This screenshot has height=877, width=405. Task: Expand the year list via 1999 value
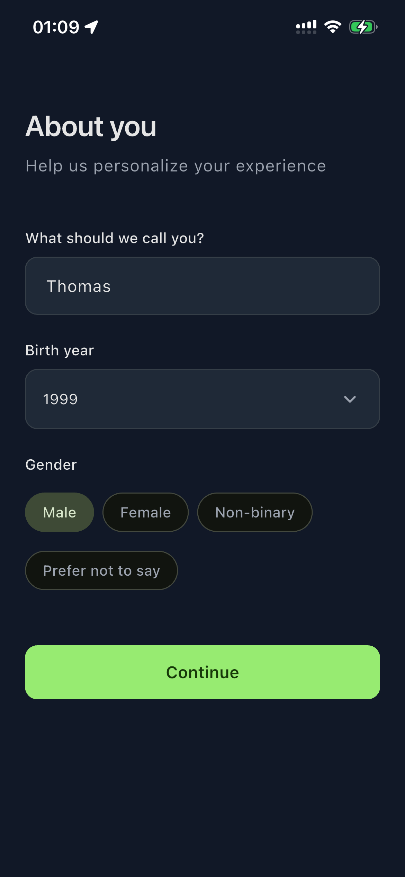(x=60, y=399)
